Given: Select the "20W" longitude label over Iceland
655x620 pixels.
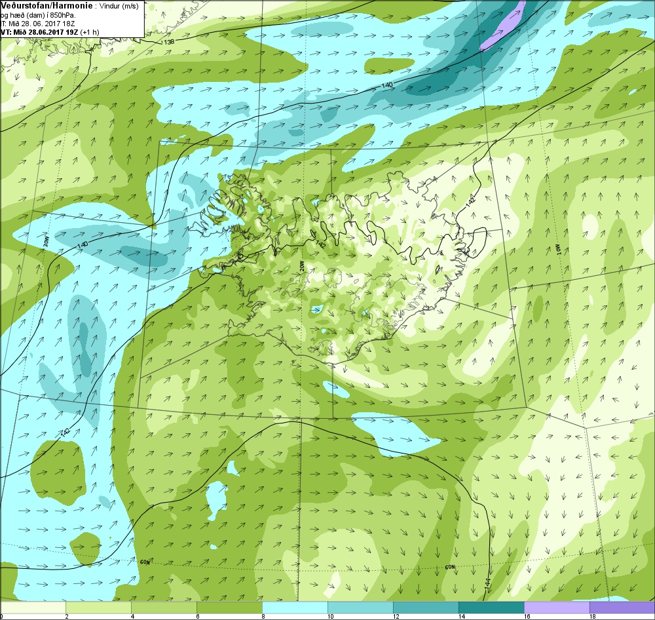Looking at the screenshot, I should pos(300,266).
